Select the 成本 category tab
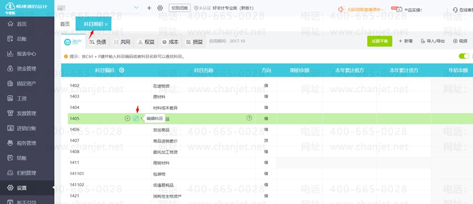This screenshot has height=204, width=473. [170, 42]
